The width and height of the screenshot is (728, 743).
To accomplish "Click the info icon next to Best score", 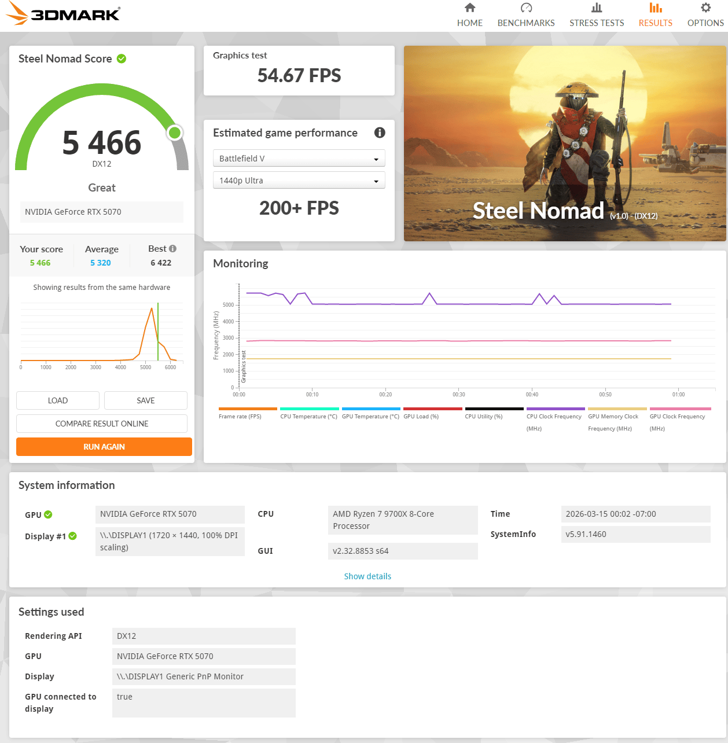I will (172, 248).
